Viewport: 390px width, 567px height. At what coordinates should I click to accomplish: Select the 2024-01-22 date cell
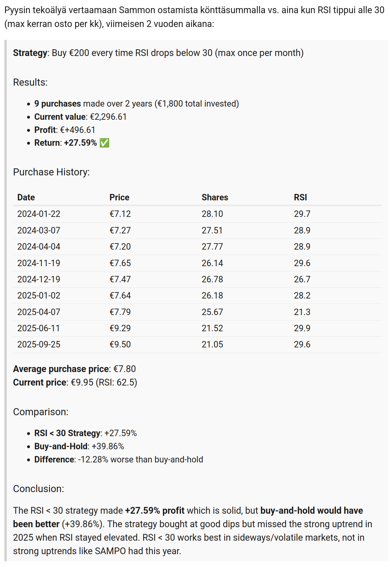(39, 214)
